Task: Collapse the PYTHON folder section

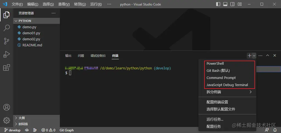Action: pos(36,21)
